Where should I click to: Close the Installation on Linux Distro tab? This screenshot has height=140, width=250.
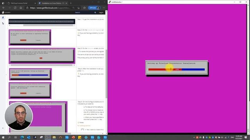click(x=66, y=3)
